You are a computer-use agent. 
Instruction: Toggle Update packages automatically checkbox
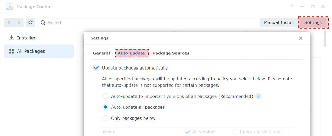click(x=96, y=68)
